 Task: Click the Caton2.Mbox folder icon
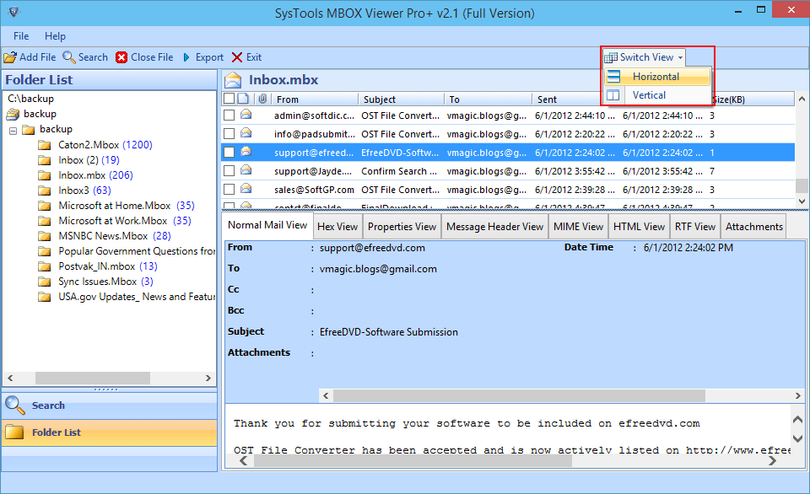45,145
